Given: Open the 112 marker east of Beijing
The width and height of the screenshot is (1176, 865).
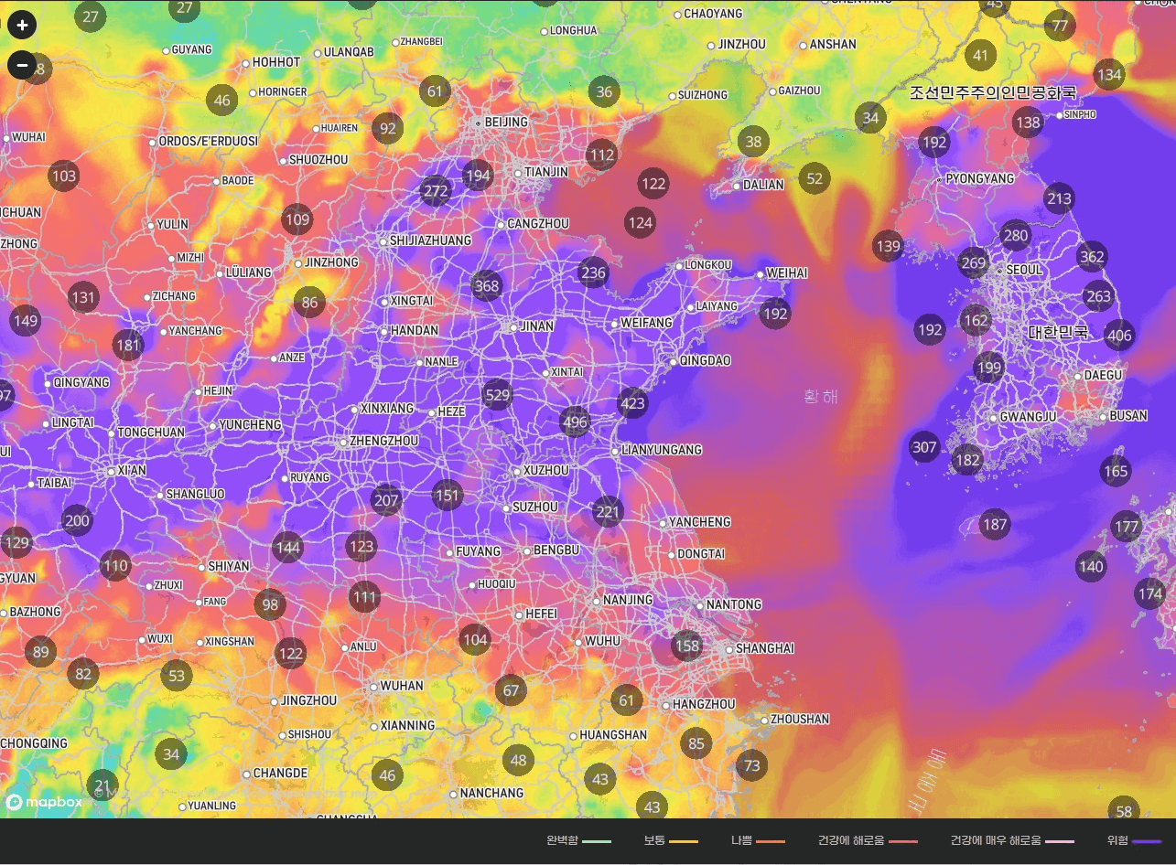Looking at the screenshot, I should [601, 155].
